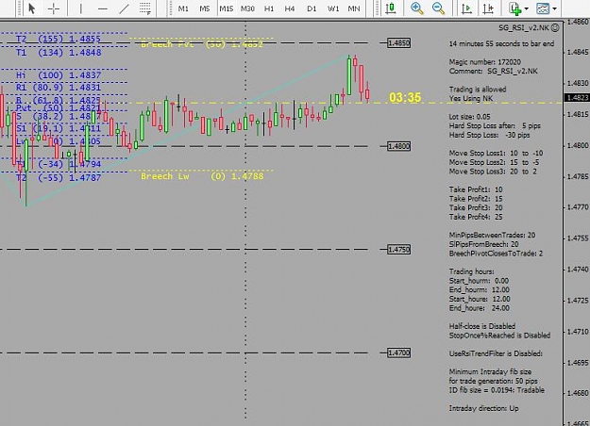Image resolution: width=590 pixels, height=426 pixels.
Task: Select the Breech Lw 1.4788 label
Action: (202, 176)
